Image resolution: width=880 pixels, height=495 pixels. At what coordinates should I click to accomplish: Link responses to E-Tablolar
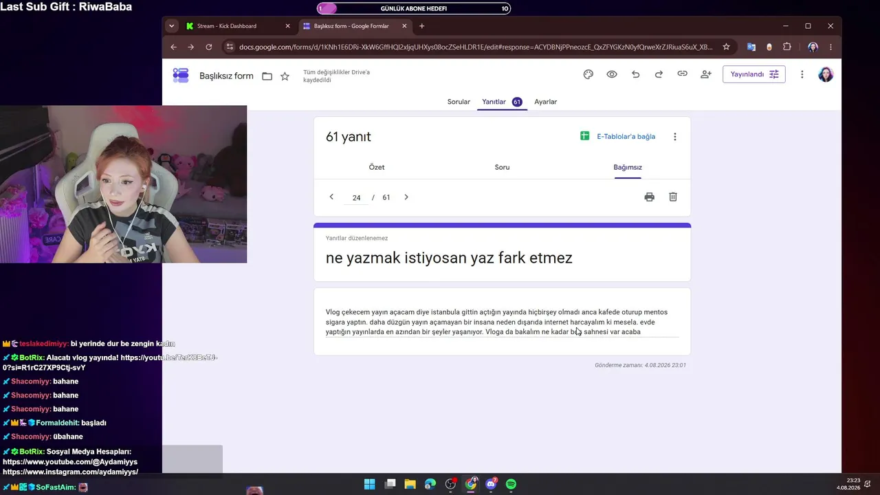click(617, 137)
